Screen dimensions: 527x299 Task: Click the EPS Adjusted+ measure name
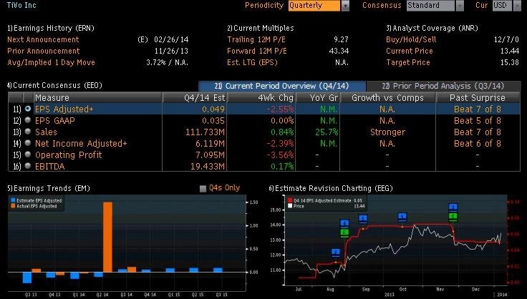(64, 109)
